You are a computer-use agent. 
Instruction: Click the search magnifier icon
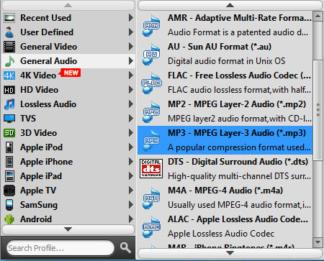pyautogui.click(x=125, y=247)
